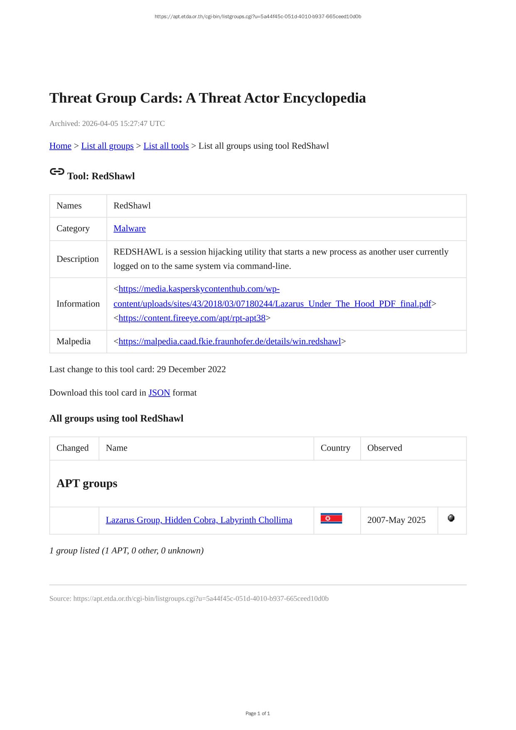Viewport: 516px width, 730px height.
Task: Click the Country column header
Action: point(335,448)
